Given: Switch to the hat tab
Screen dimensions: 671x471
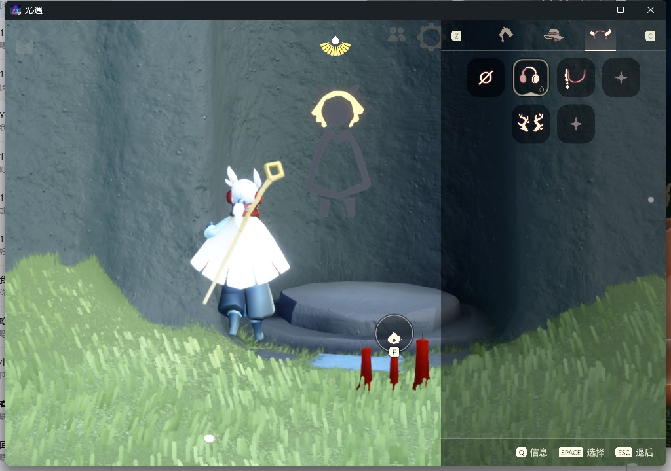Looking at the screenshot, I should point(553,35).
